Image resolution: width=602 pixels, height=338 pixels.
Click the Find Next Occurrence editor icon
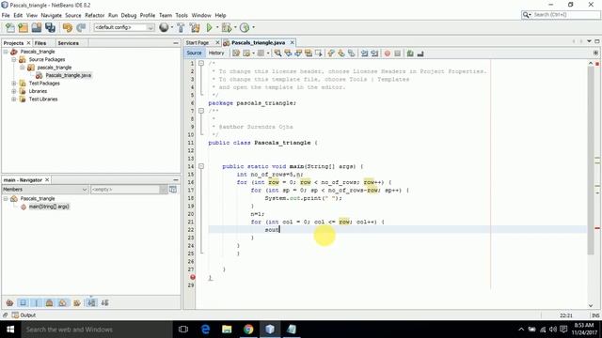coord(298,54)
